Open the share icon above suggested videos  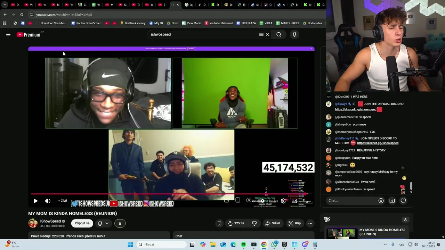point(405,219)
